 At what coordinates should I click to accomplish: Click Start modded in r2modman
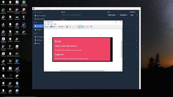[40, 16]
